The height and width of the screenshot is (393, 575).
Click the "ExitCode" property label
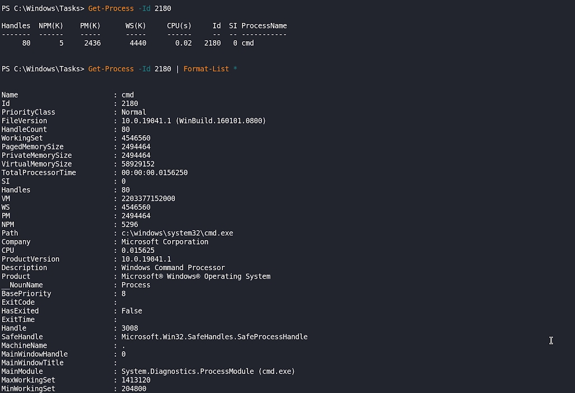pos(18,302)
